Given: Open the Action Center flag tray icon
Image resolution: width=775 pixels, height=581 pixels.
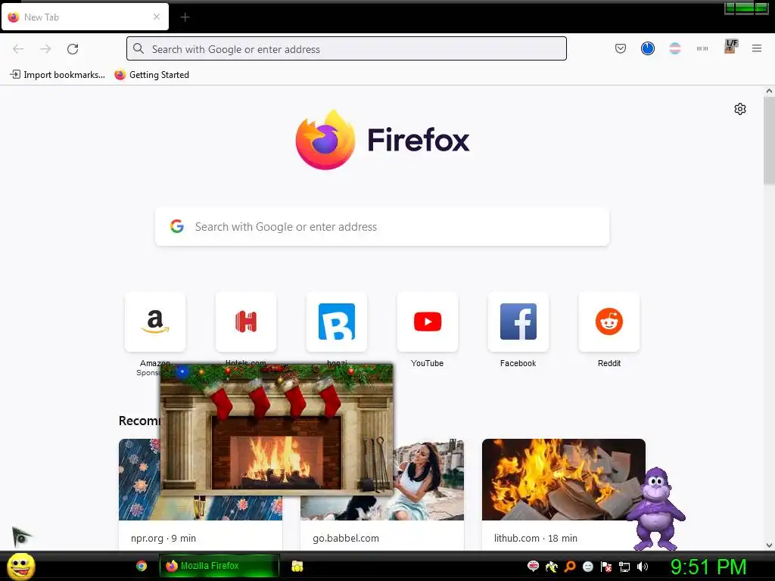Looking at the screenshot, I should 606,567.
